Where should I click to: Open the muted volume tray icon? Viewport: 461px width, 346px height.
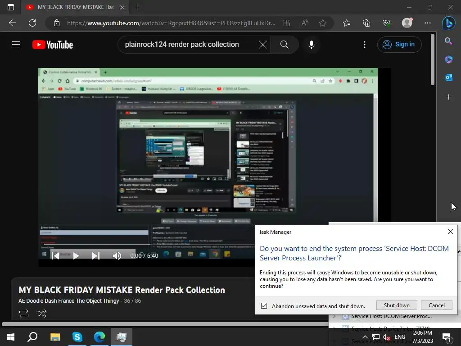pos(387,337)
